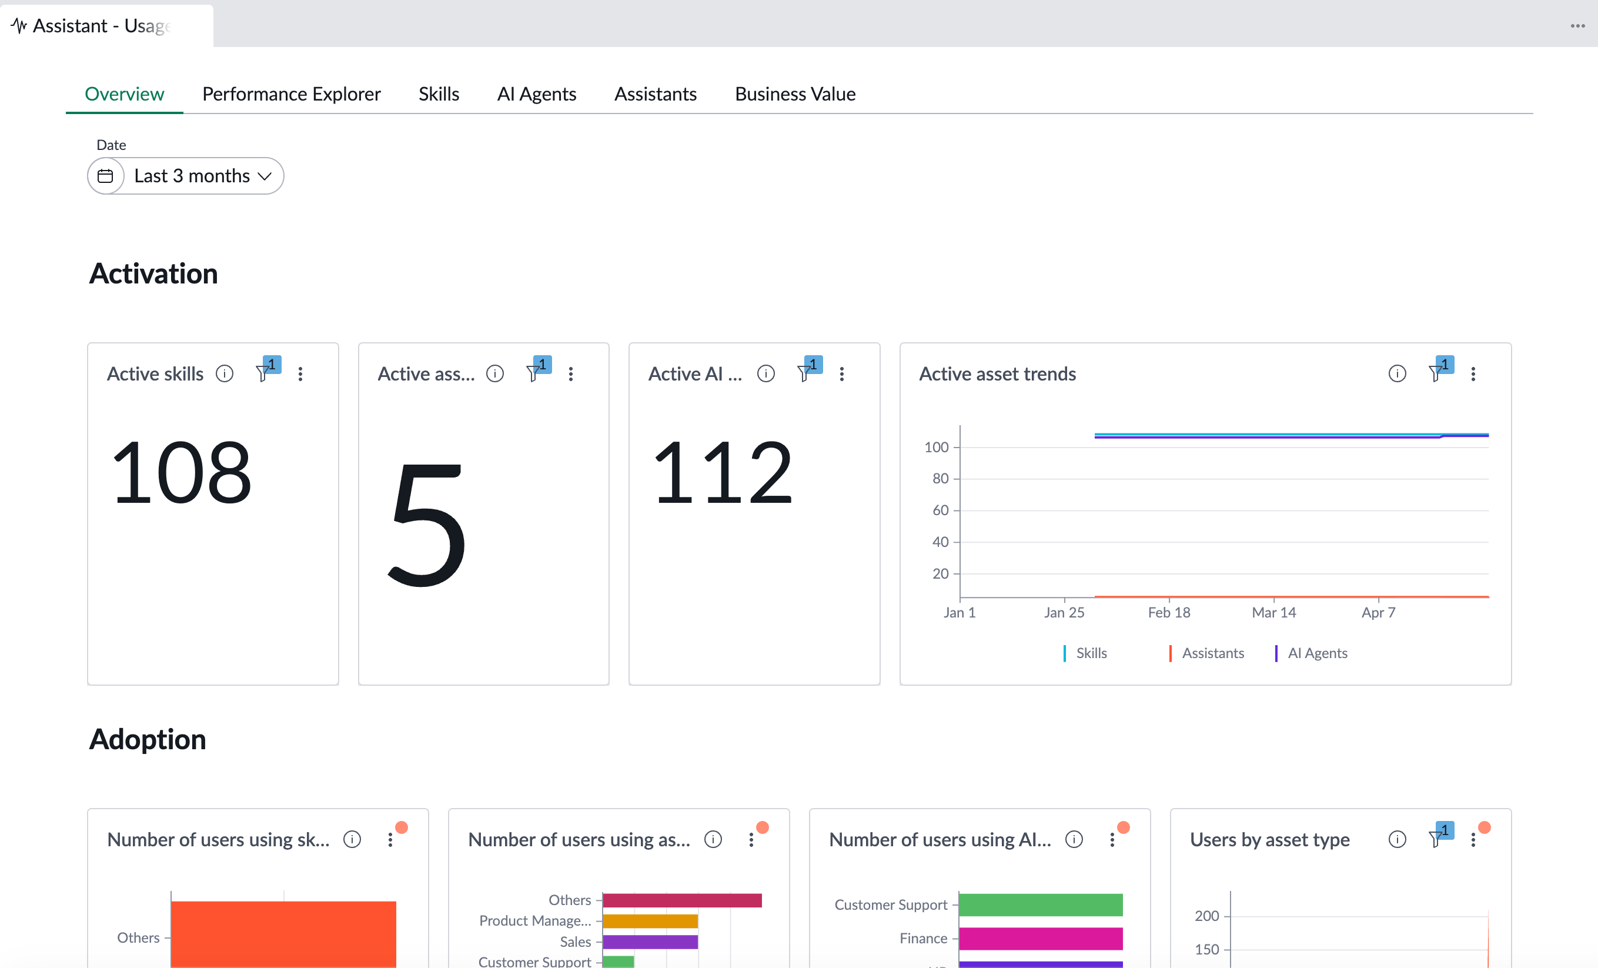1598x968 pixels.
Task: Toggle the Skills series in the chart legend
Action: point(1085,653)
